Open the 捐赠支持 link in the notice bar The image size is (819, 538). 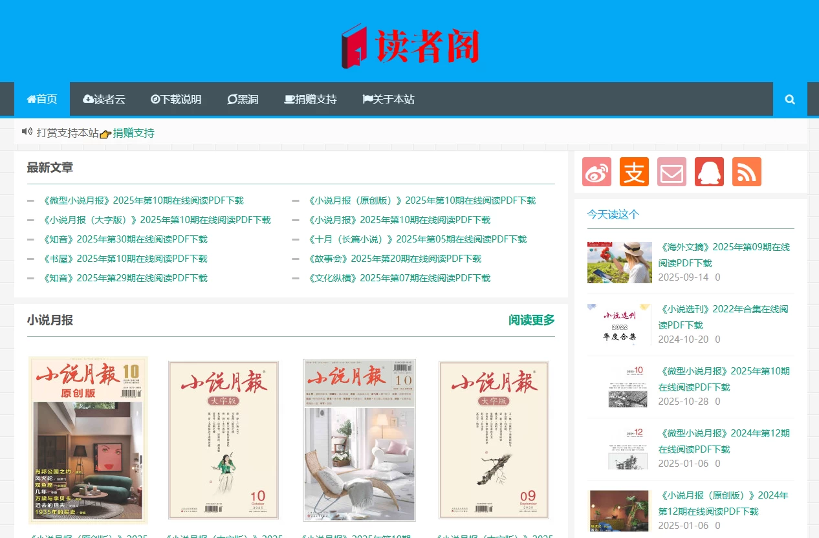click(x=133, y=133)
